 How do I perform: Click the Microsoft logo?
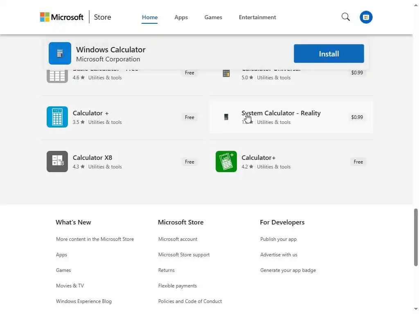click(x=62, y=17)
